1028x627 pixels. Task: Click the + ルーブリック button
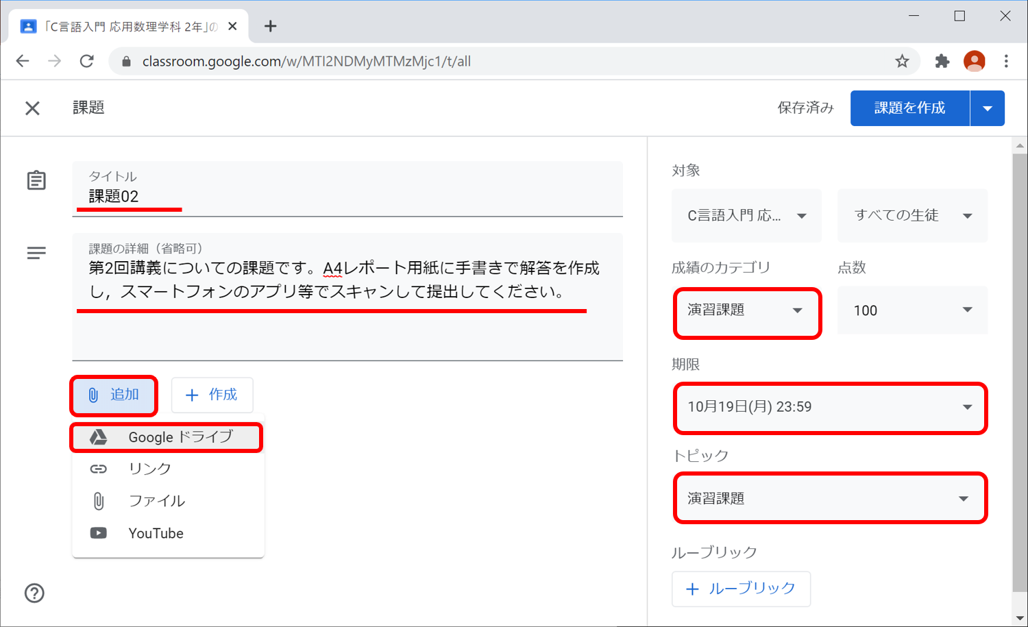[x=741, y=589]
